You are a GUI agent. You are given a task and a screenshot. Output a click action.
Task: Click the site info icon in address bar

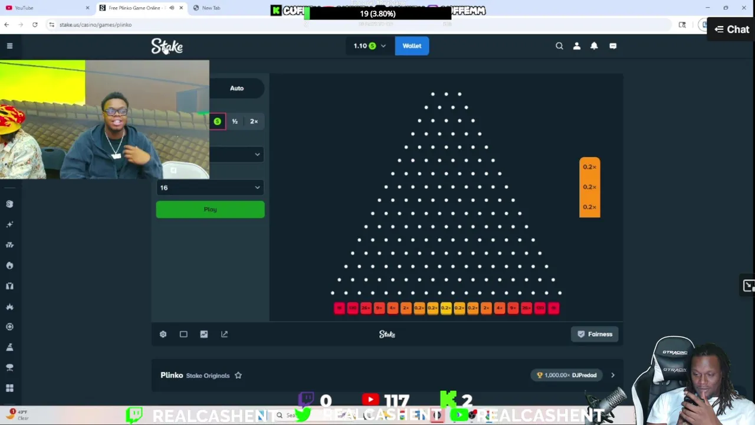click(51, 25)
